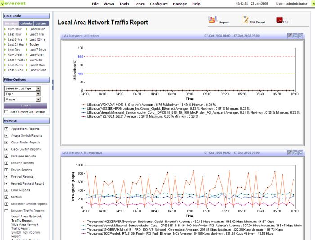Screen dimensions: 315x240
Task: Open the Select Report Type dropdown
Action: pyautogui.click(x=38, y=88)
